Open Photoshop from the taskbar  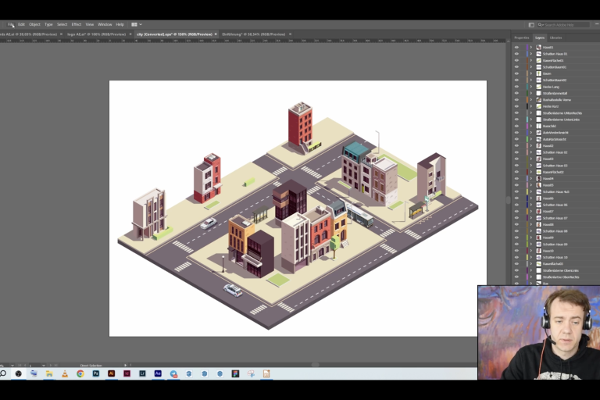(95, 373)
